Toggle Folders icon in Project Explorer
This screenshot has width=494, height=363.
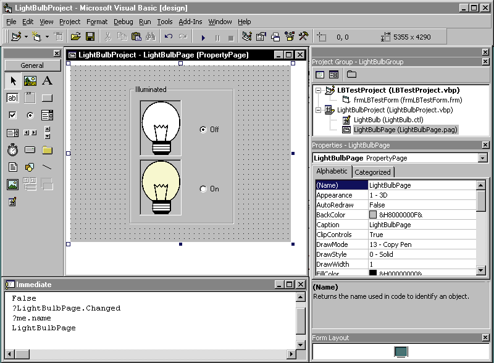click(x=351, y=75)
